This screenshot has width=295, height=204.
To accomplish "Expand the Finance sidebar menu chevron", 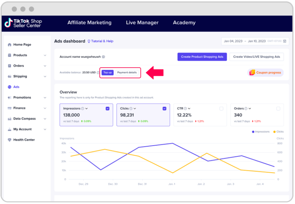I will 45,108.
